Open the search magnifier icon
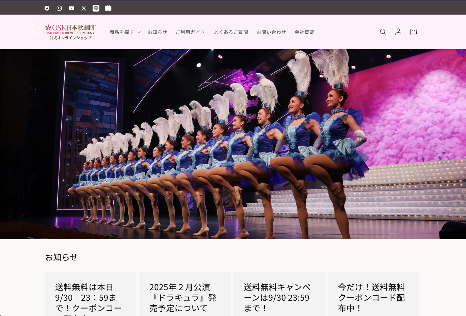The image size is (466, 316). (x=383, y=32)
